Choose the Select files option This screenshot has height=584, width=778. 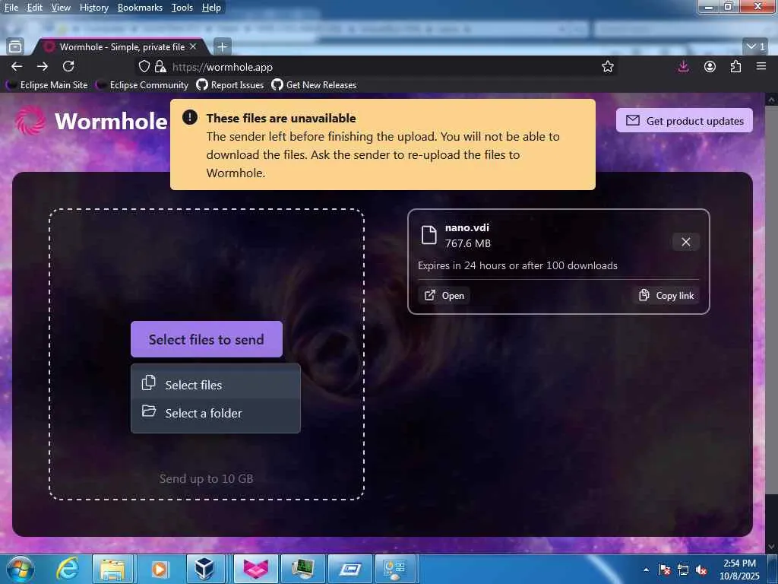point(215,385)
